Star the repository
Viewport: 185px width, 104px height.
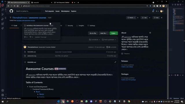145,18
